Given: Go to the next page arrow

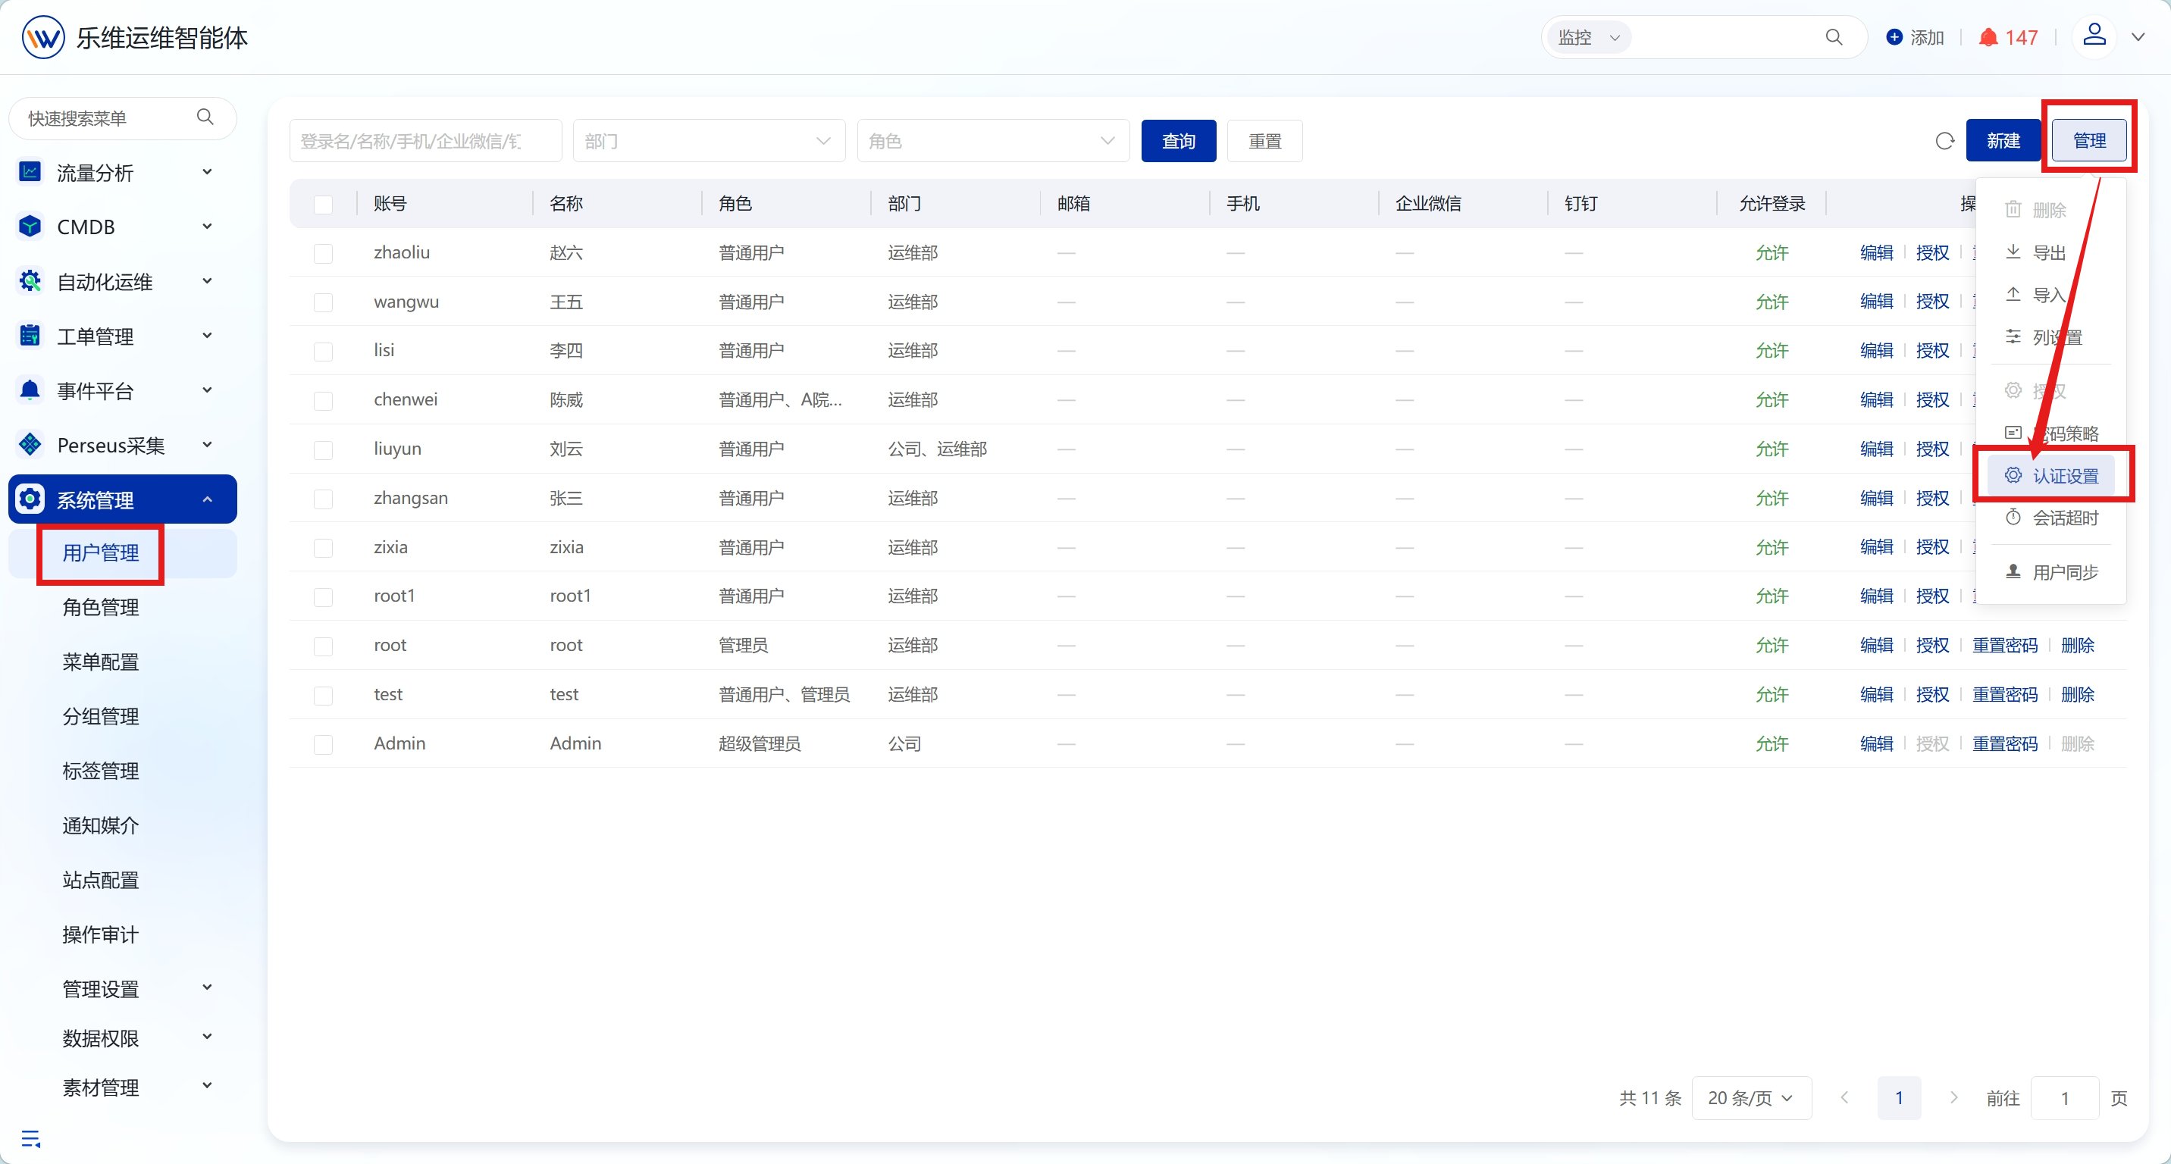Looking at the screenshot, I should (1953, 1097).
